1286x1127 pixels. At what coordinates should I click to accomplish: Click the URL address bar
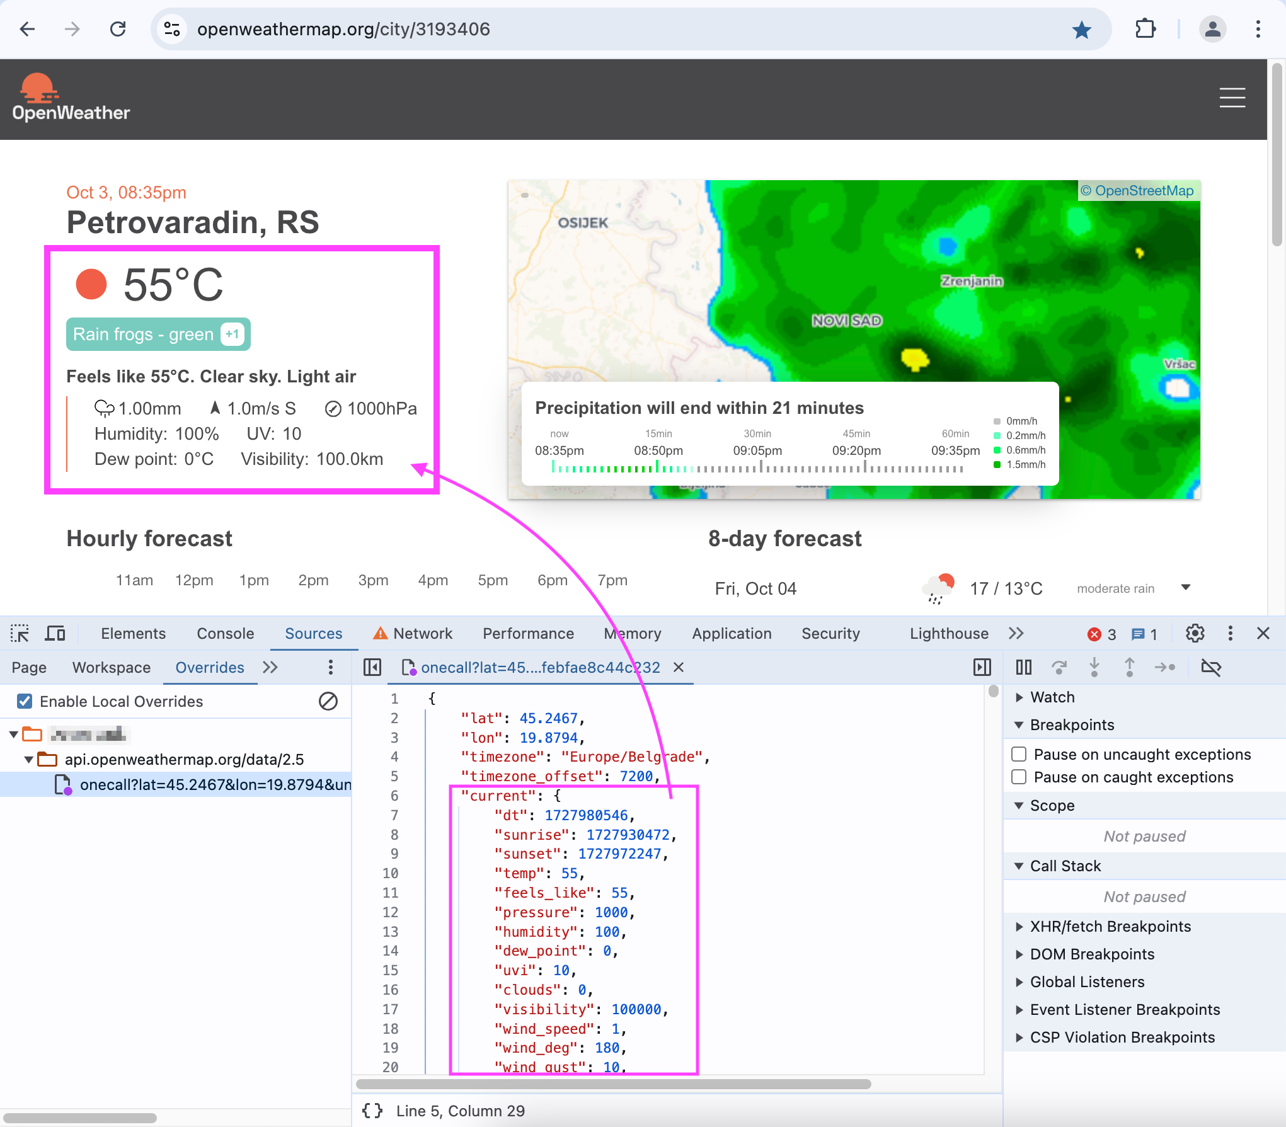pyautogui.click(x=630, y=29)
